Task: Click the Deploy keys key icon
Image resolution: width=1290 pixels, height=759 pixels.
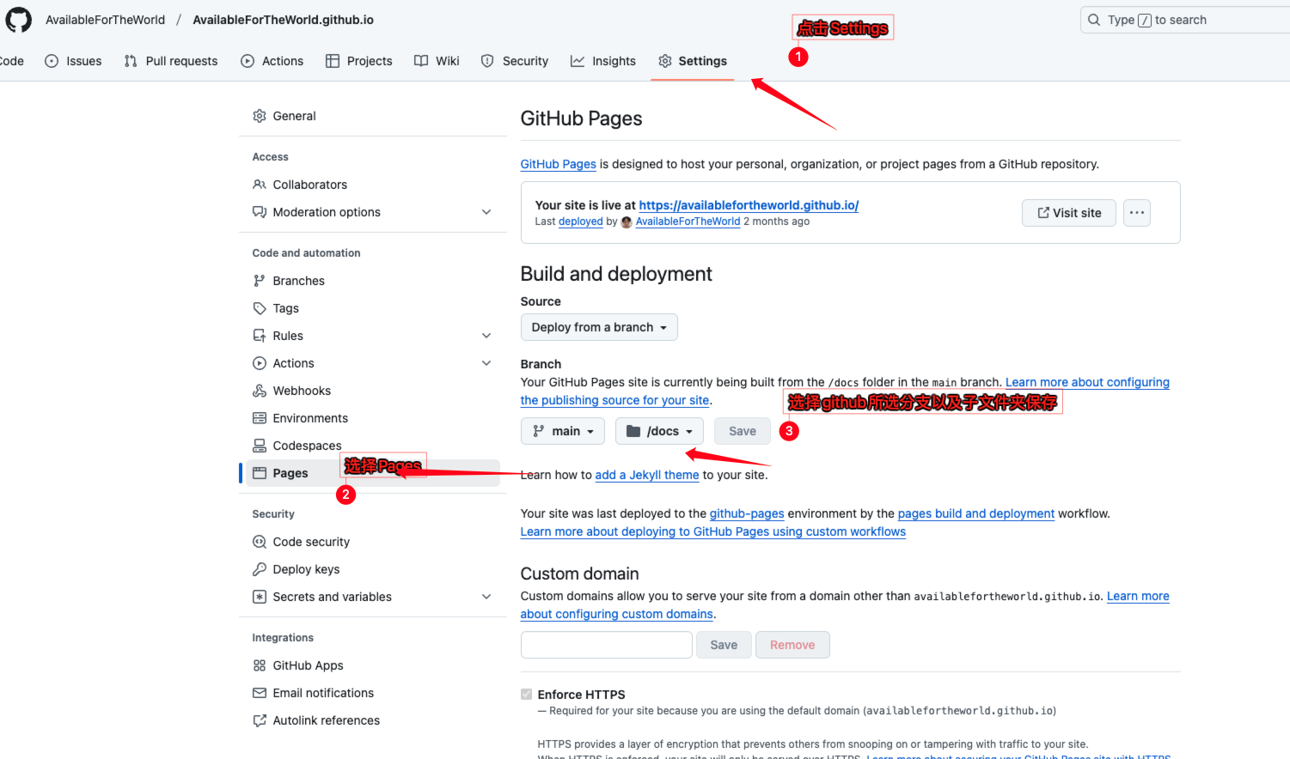Action: click(260, 569)
